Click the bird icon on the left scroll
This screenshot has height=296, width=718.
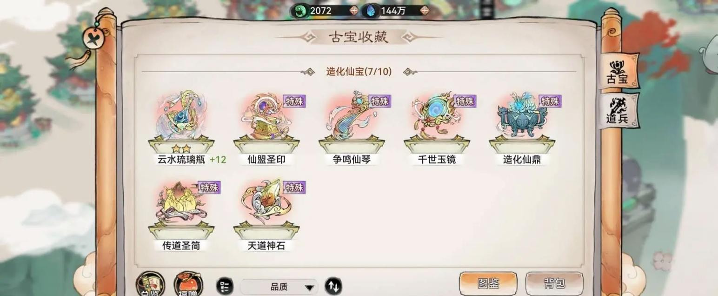(93, 38)
